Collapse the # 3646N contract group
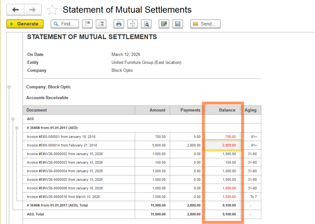315x224 pixels. click(x=17, y=128)
